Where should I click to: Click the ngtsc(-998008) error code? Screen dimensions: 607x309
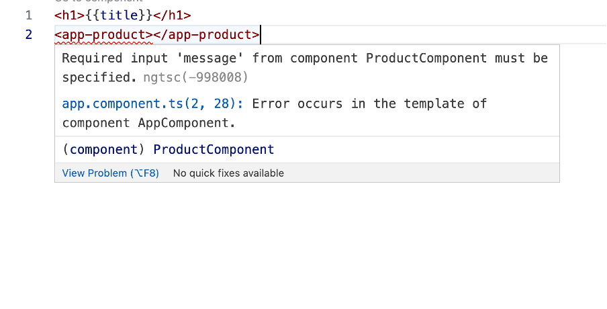[195, 77]
